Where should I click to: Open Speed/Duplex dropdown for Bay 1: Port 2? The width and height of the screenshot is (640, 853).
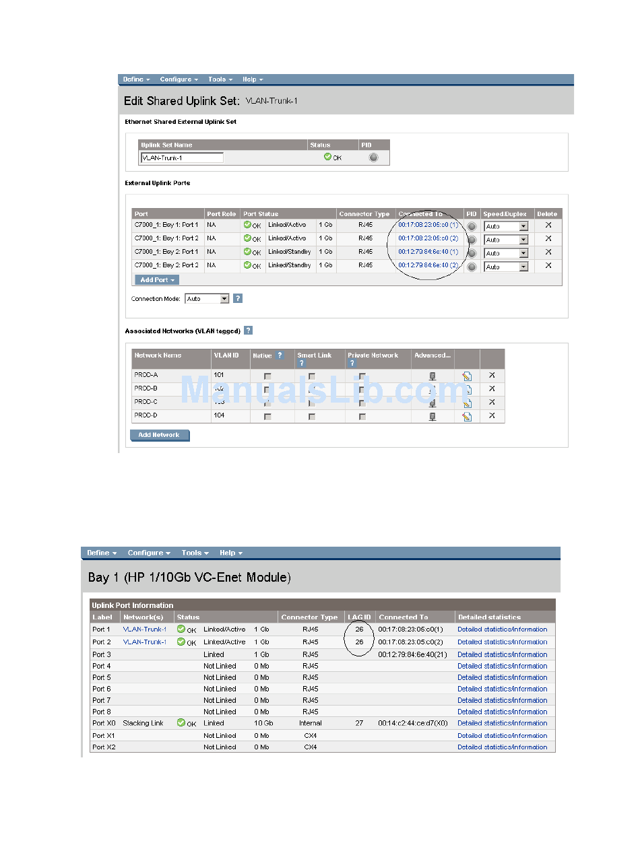tap(506, 240)
